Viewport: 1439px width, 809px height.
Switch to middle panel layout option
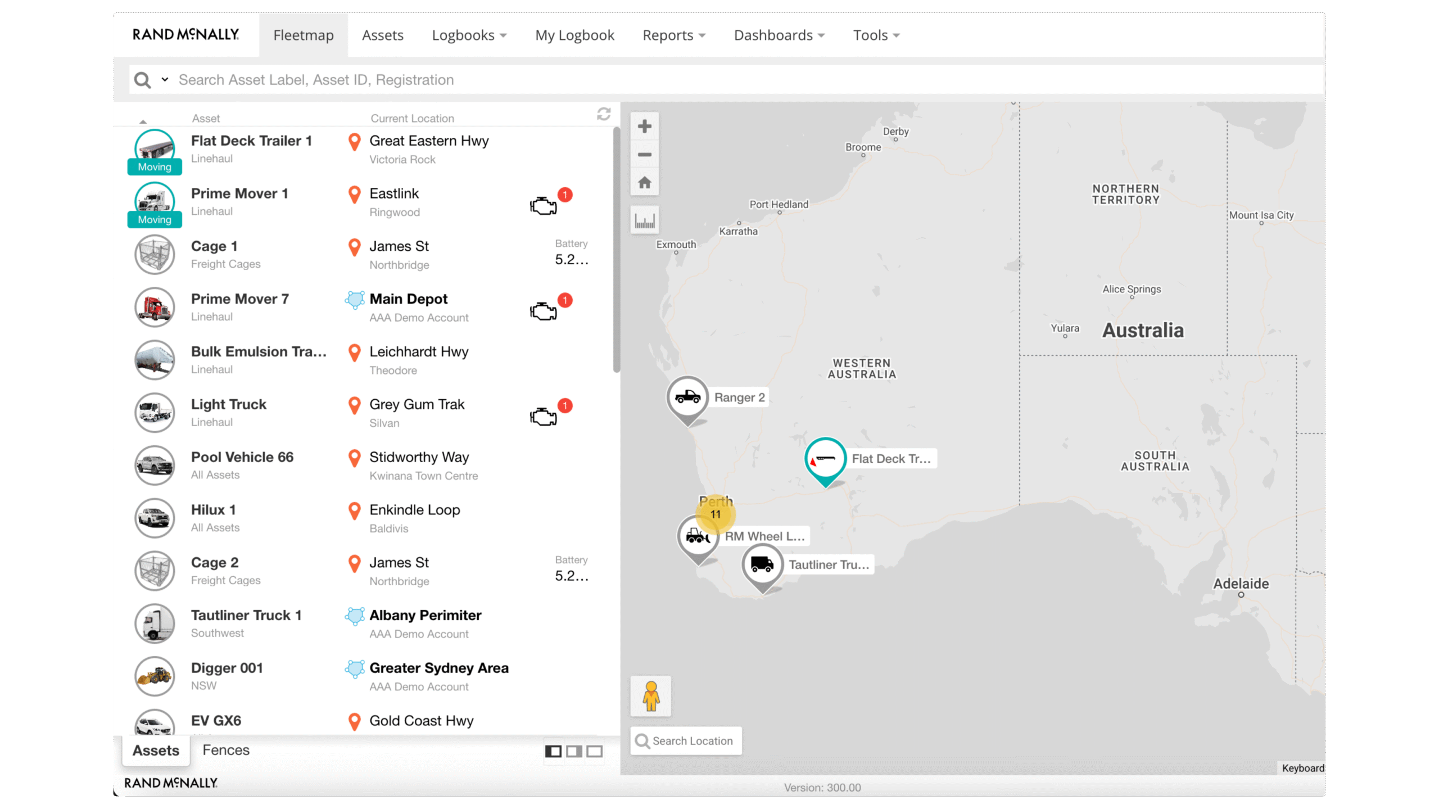tap(574, 752)
